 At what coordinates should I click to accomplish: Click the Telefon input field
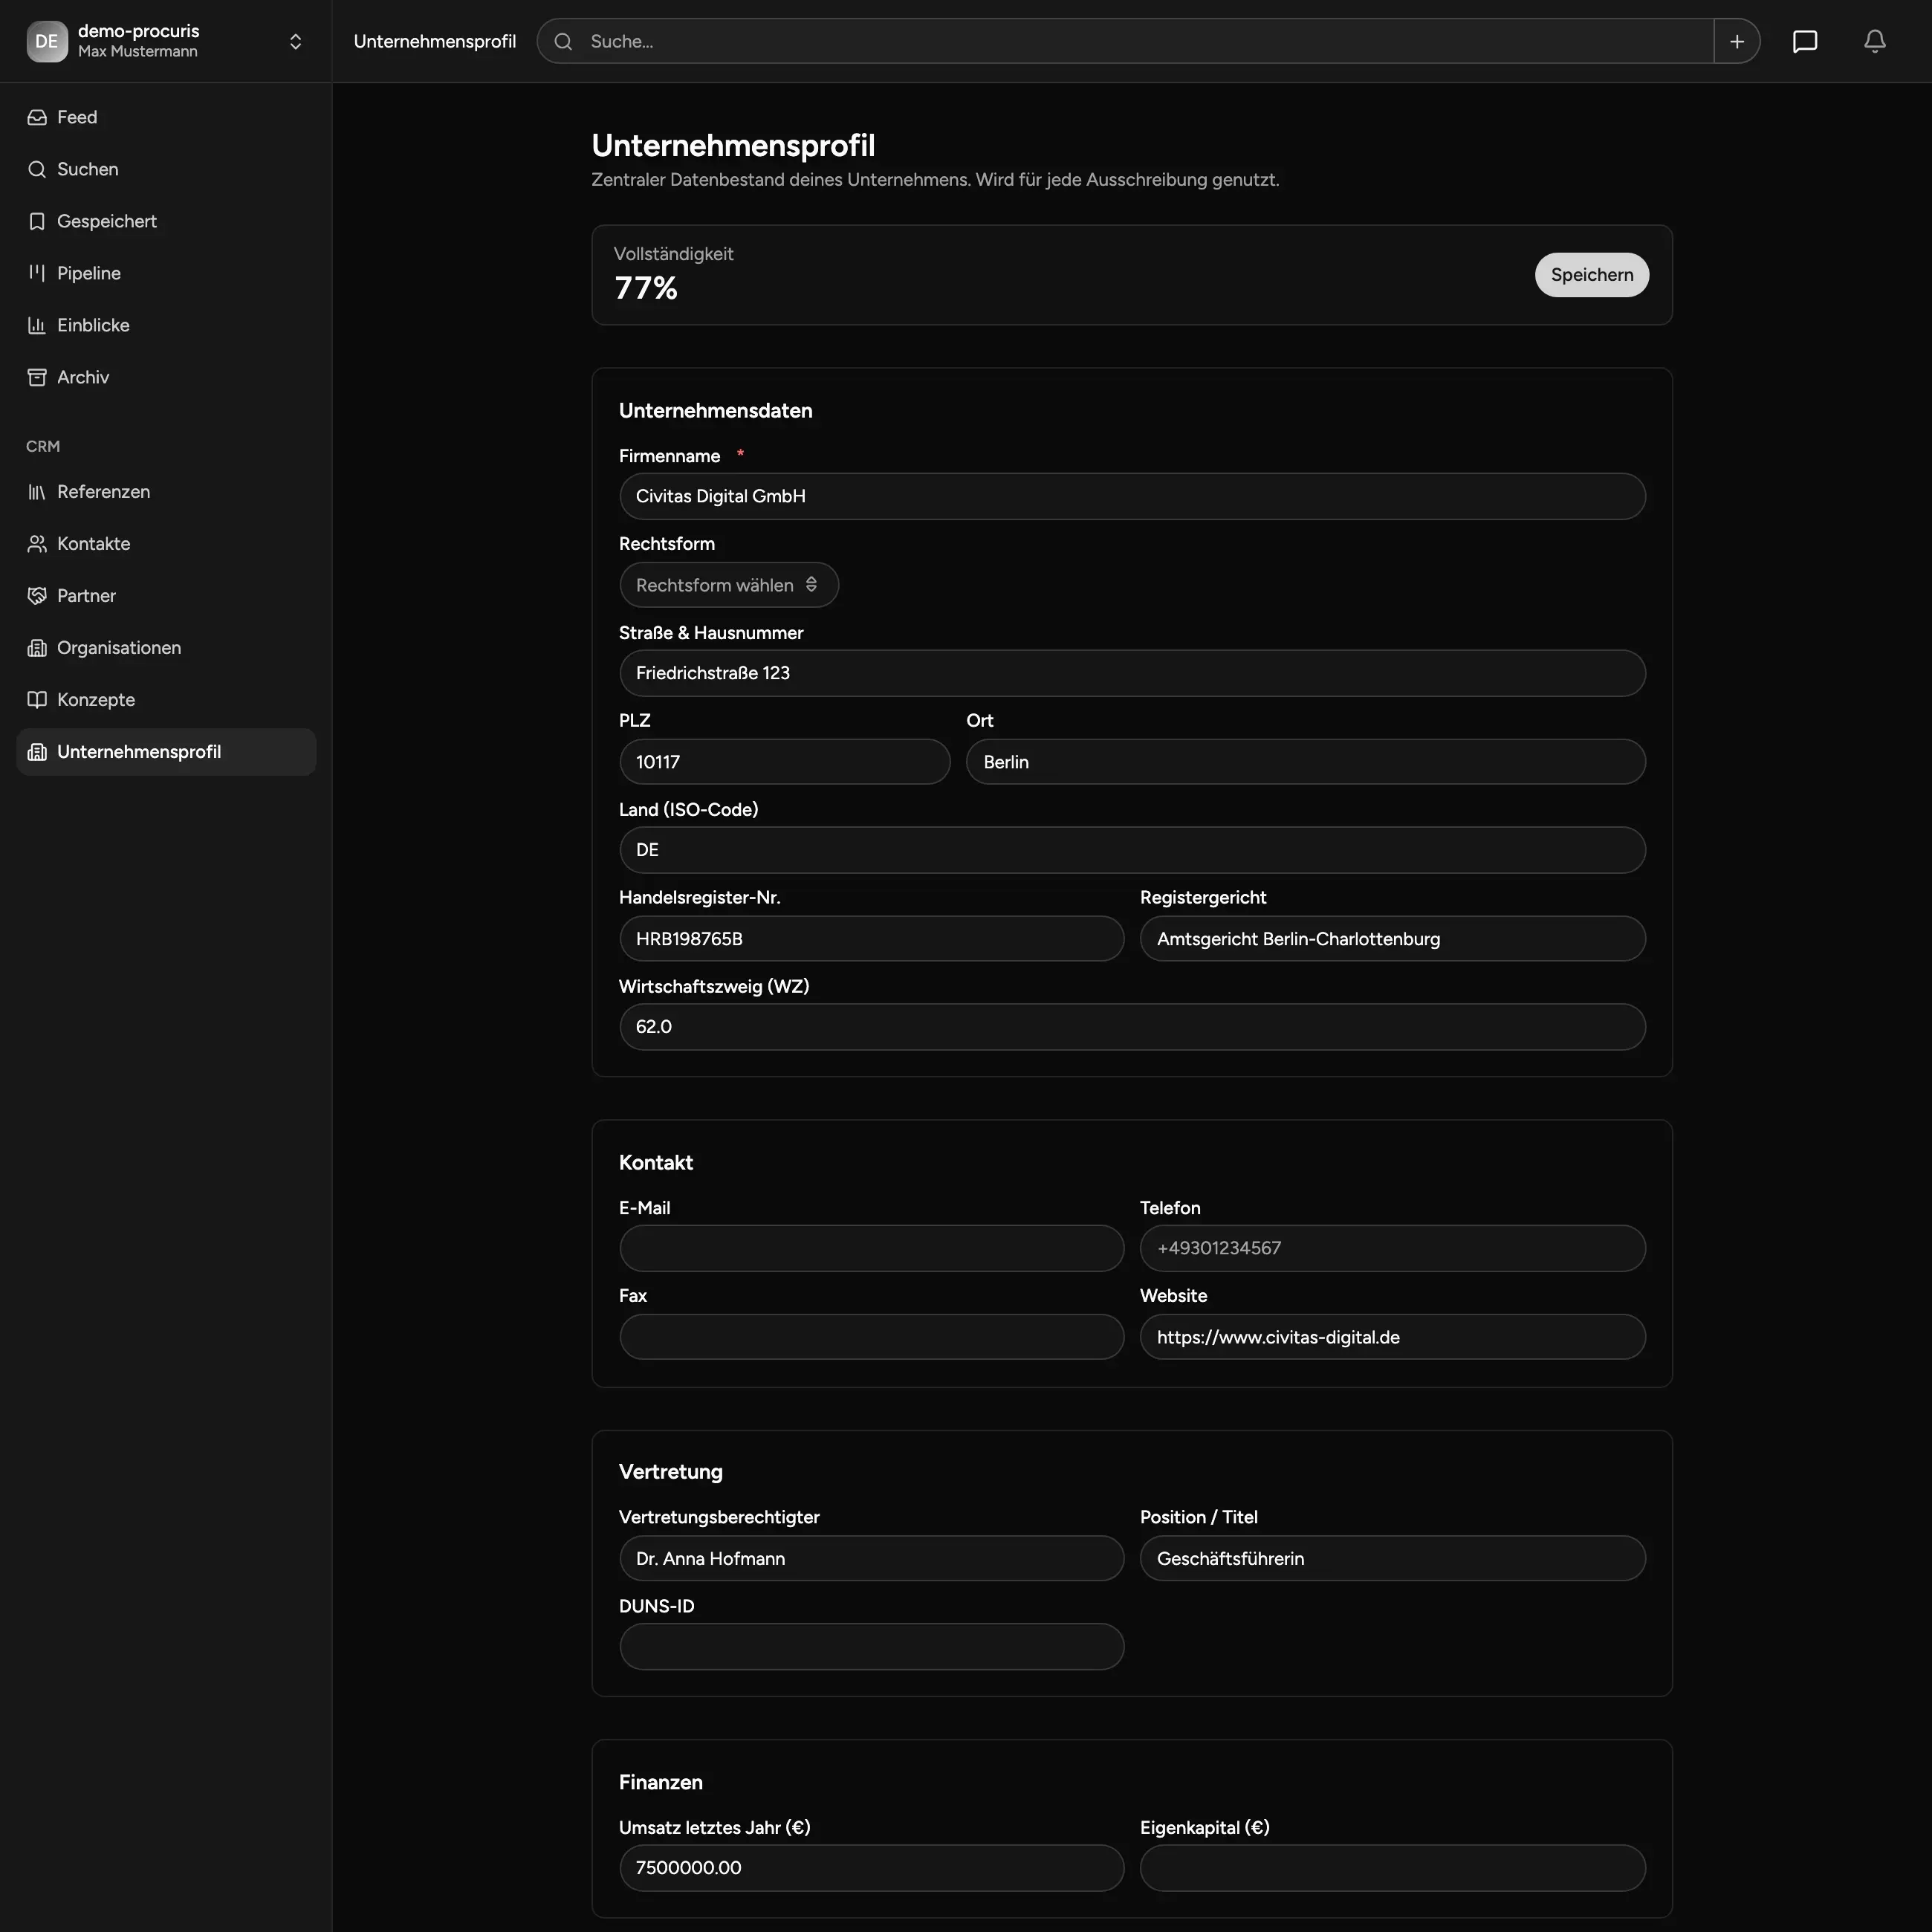(x=1393, y=1248)
